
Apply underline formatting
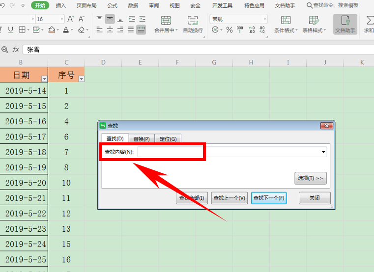click(10, 29)
